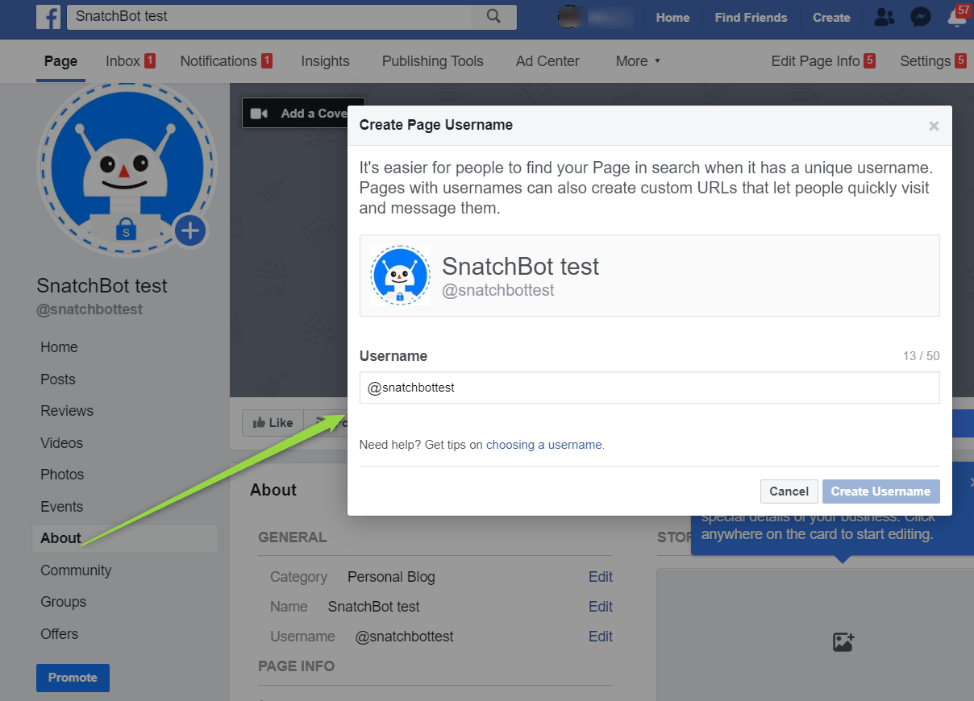Open the Publishing Tools tab
The width and height of the screenshot is (974, 701).
click(x=432, y=61)
